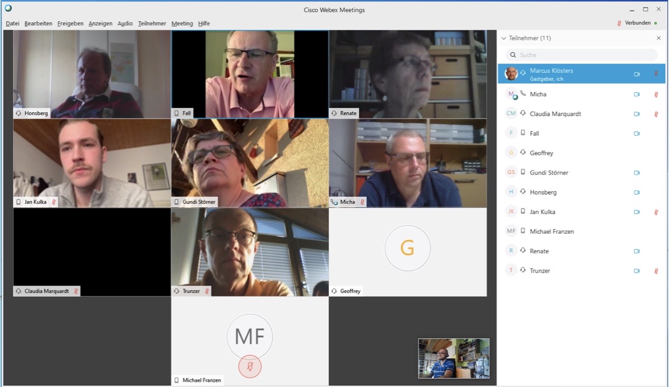The width and height of the screenshot is (671, 387).
Task: Click muted mic icon on Claudia Marquardt's tile label
Action: pyautogui.click(x=76, y=291)
